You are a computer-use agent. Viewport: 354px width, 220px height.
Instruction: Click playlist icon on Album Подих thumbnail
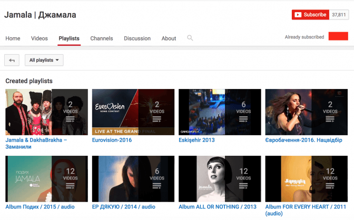[x=70, y=186]
